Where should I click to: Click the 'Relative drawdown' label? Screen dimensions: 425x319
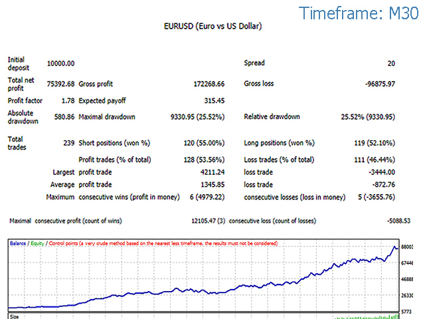[272, 117]
